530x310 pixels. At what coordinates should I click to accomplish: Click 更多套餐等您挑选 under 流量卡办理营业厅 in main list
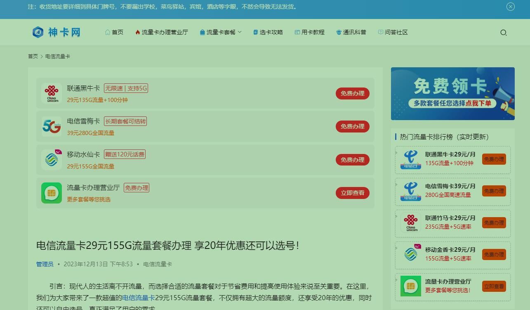pyautogui.click(x=89, y=199)
